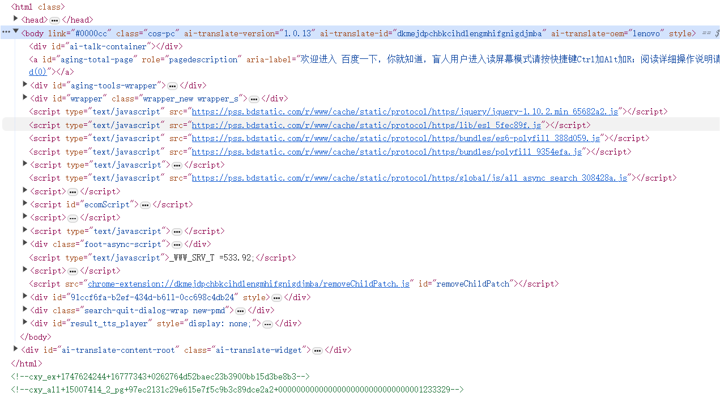This screenshot has width=720, height=414.
Task: Click the "ai-translate-widget" class value
Action: [x=260, y=350]
